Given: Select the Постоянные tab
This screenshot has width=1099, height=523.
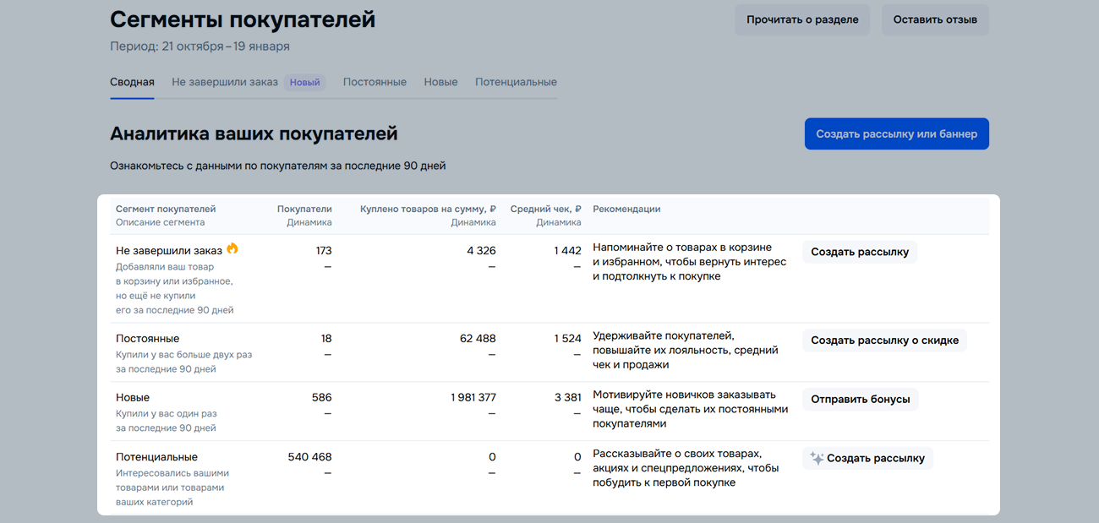Looking at the screenshot, I should (x=375, y=82).
